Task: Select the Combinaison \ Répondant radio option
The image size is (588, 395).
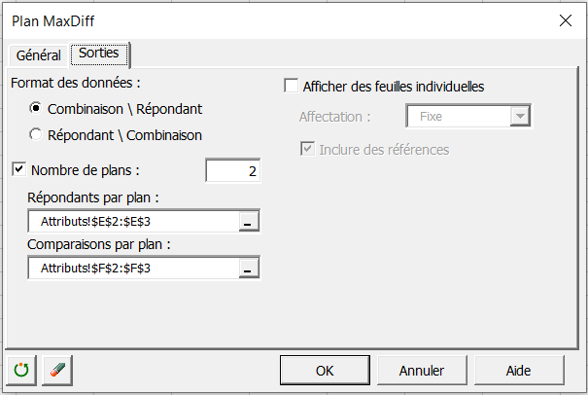Action: (x=36, y=109)
